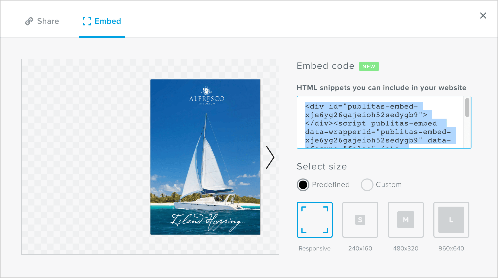Screen dimensions: 498x278
Task: Click the 960x640 size label
Action: coord(451,248)
